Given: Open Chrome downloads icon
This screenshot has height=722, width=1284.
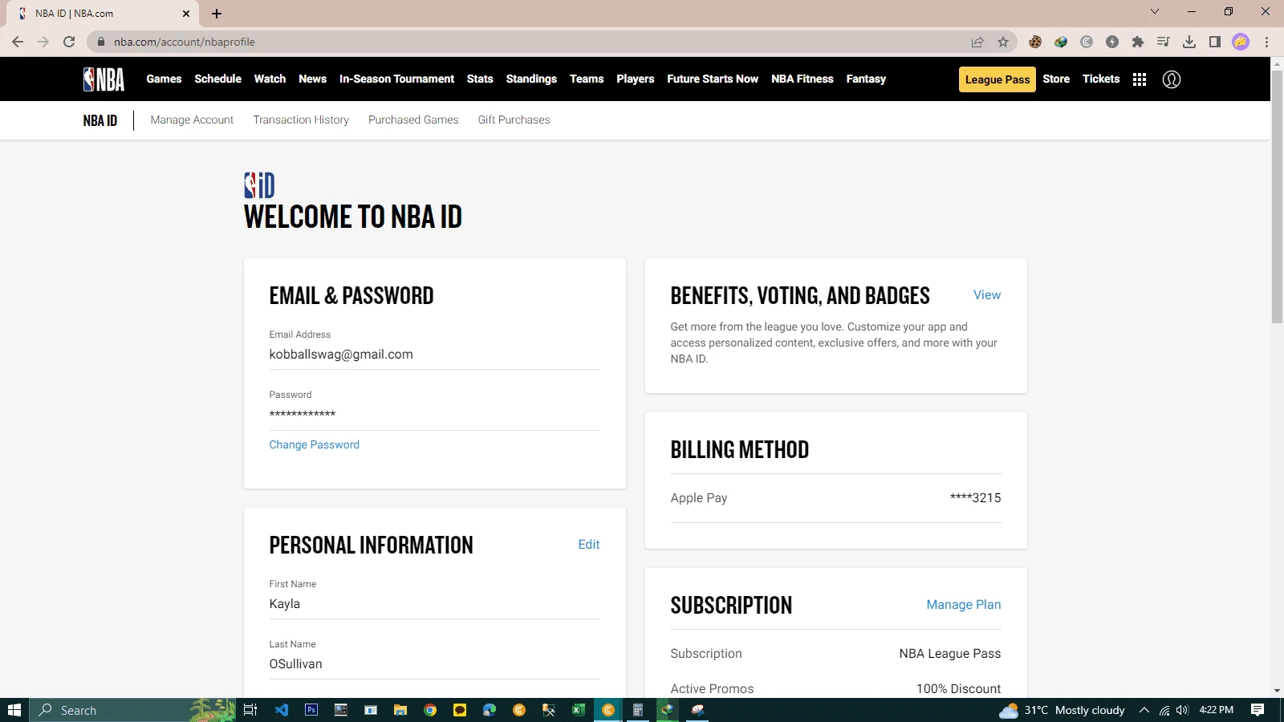Looking at the screenshot, I should coord(1189,42).
